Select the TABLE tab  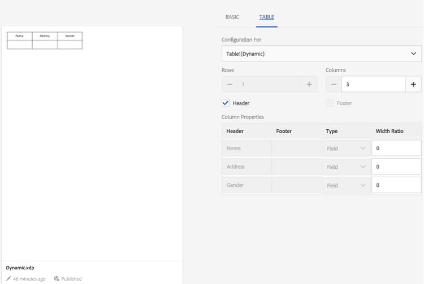pos(266,17)
